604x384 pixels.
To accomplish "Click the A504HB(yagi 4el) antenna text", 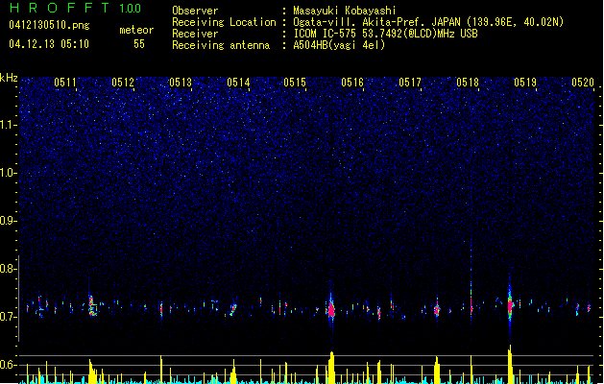I will pyautogui.click(x=339, y=45).
